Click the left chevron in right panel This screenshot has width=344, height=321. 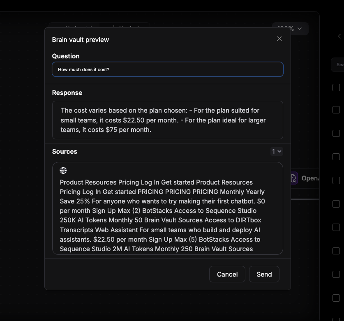[x=339, y=36]
